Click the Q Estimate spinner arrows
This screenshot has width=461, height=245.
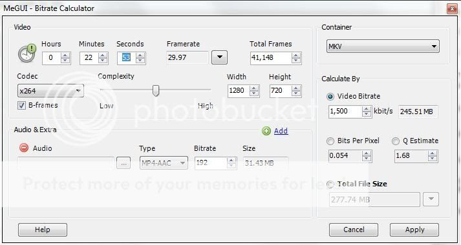432,156
